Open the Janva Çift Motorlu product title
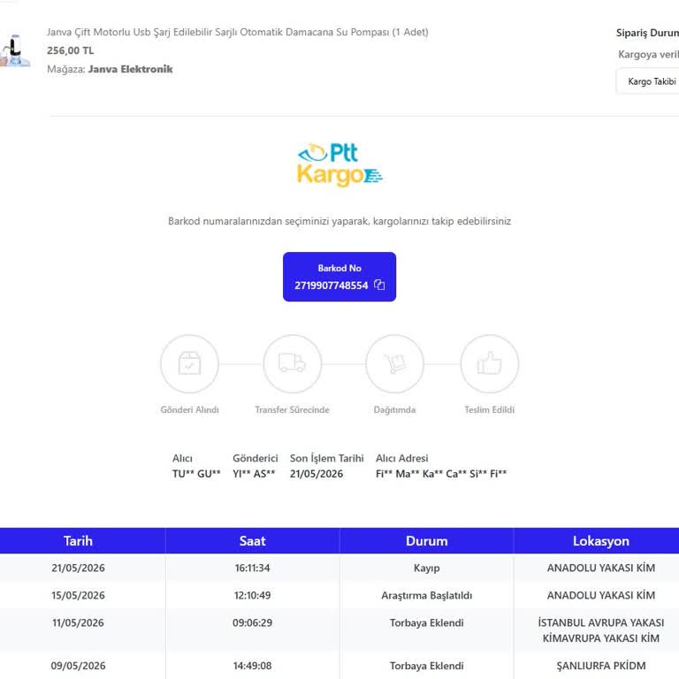This screenshot has height=679, width=679. [x=237, y=32]
